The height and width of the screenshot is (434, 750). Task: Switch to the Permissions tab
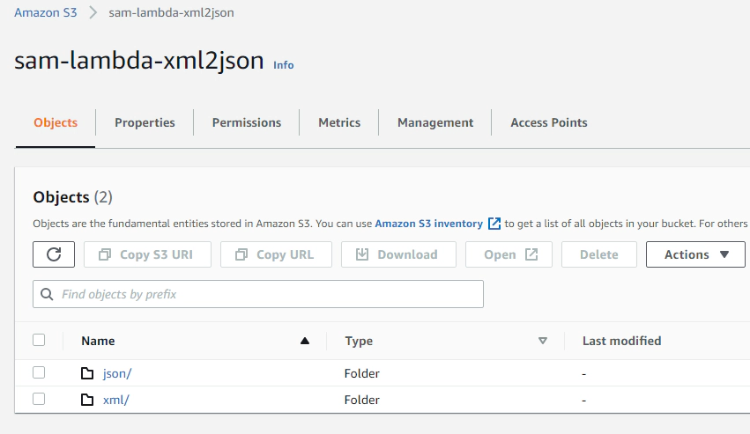pos(247,123)
